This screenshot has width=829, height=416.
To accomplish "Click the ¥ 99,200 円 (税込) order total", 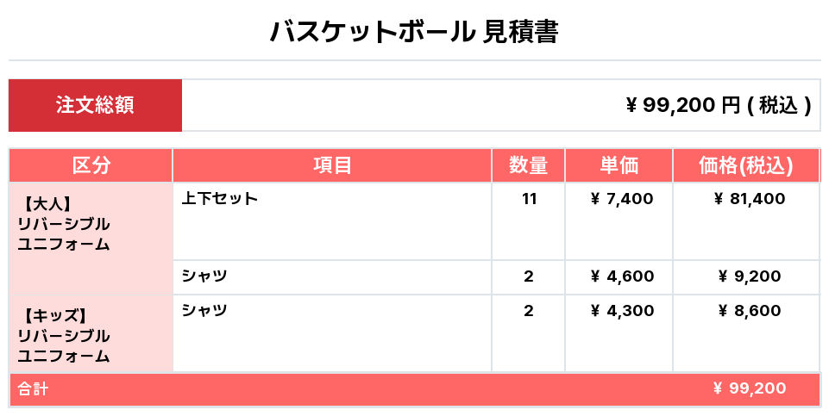I will 718,105.
